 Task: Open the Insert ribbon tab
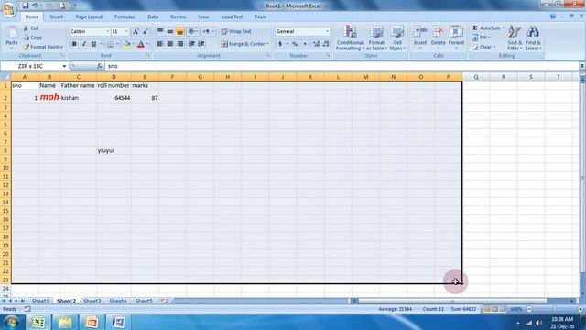point(57,16)
